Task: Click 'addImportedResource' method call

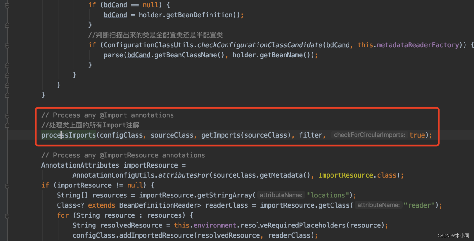Action: coord(156,235)
